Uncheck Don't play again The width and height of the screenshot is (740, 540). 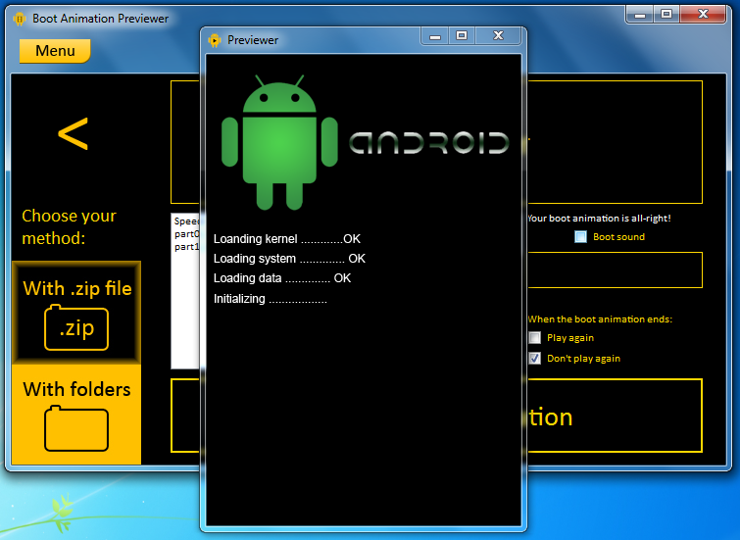pos(535,359)
